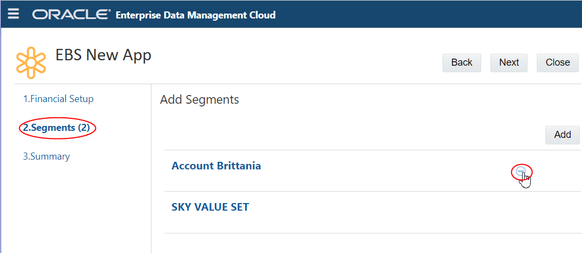Proceed with the Next button
The image size is (582, 253).
pyautogui.click(x=508, y=62)
